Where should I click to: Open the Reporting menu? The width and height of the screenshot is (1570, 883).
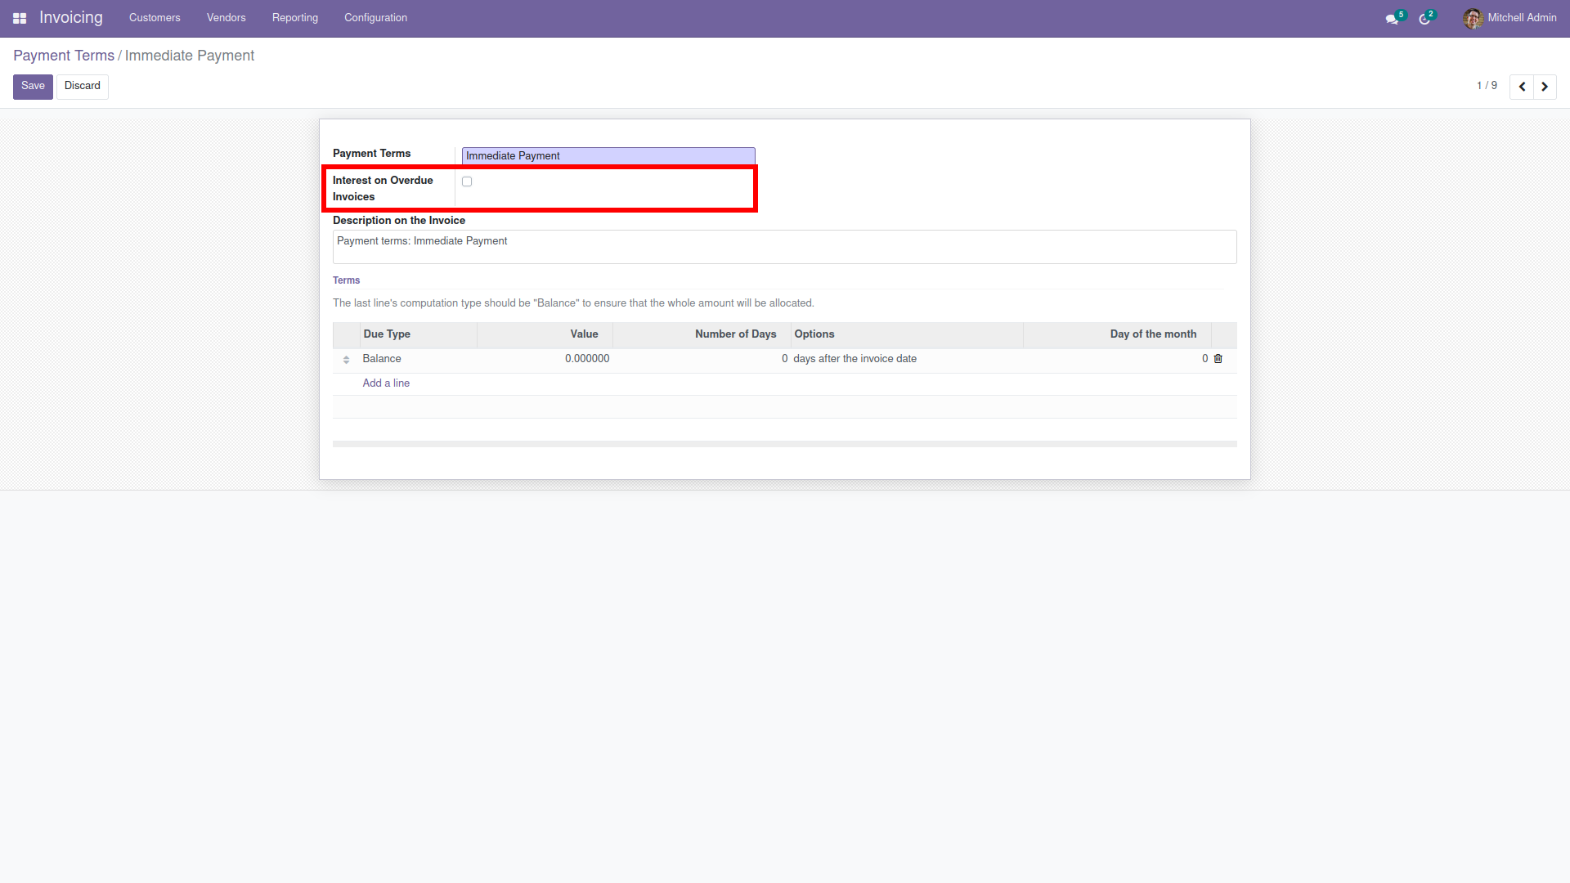click(295, 18)
